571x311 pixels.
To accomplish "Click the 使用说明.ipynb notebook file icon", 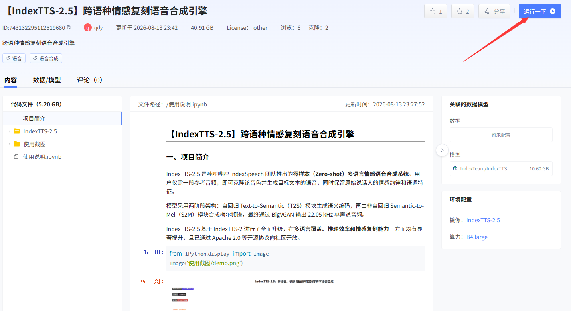I will (x=16, y=157).
